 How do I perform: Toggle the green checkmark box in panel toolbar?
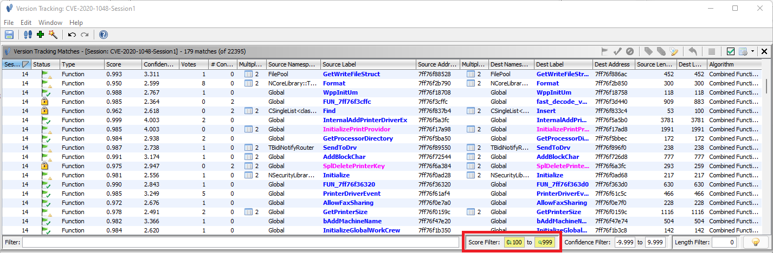coord(731,51)
